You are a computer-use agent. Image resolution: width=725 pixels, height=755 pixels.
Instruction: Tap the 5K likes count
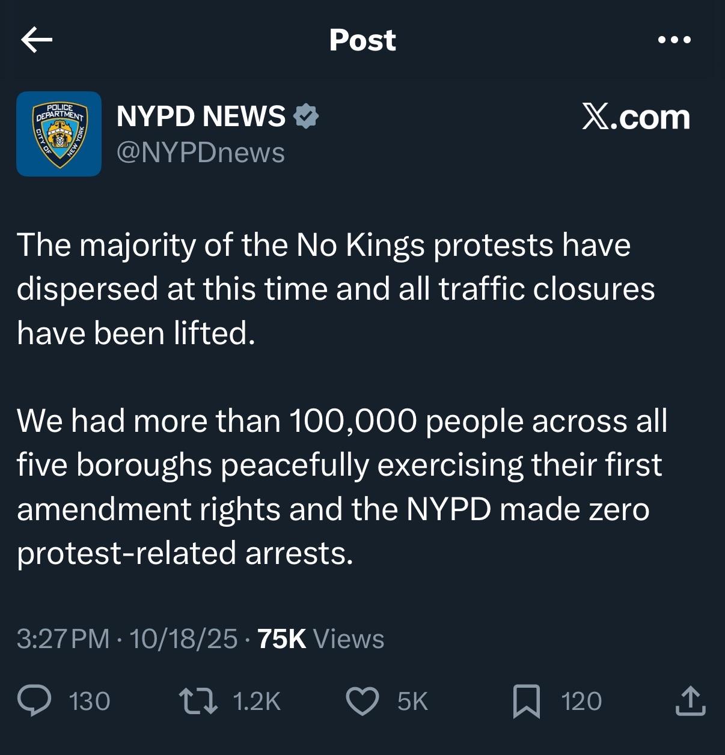pyautogui.click(x=412, y=702)
